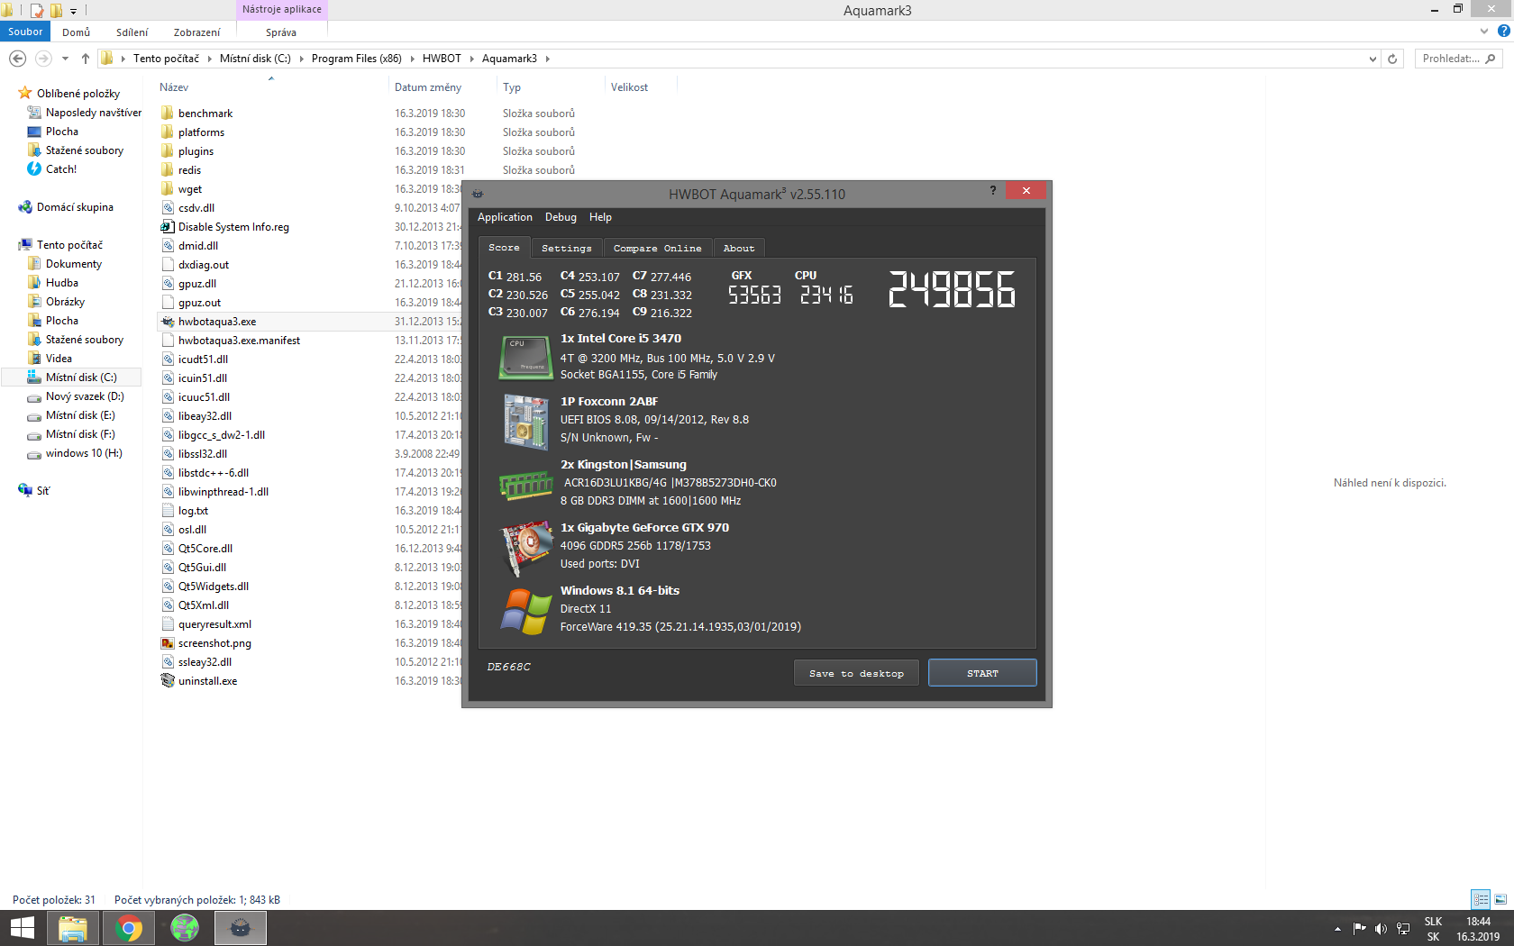Select the Score tab

[x=504, y=248]
